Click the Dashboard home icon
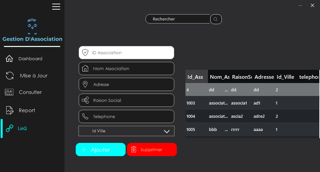Image resolution: width=320 pixels, height=172 pixels. click(x=9, y=59)
